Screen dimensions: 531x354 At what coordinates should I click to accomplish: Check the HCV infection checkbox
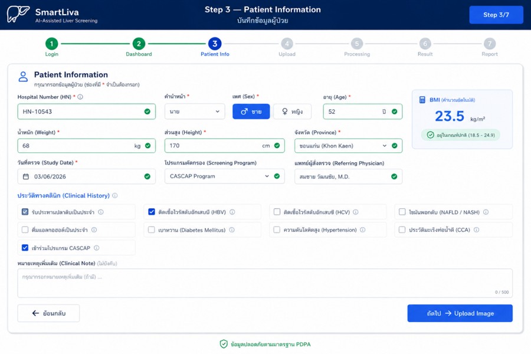(x=277, y=212)
